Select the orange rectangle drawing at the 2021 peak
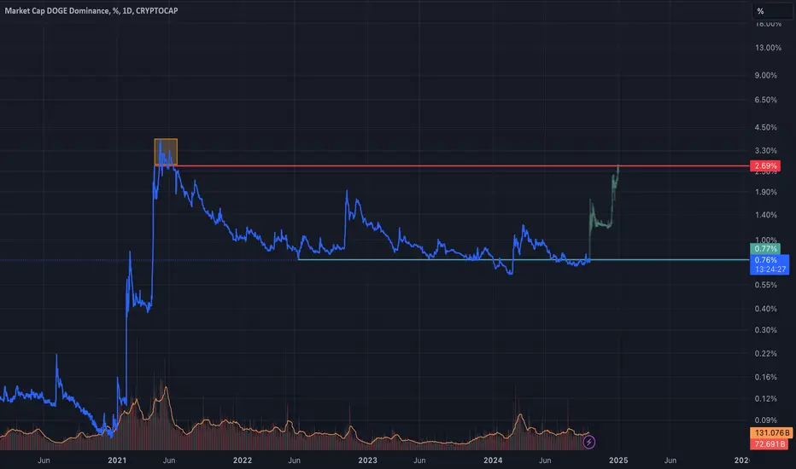The height and width of the screenshot is (469, 796). tap(166, 152)
